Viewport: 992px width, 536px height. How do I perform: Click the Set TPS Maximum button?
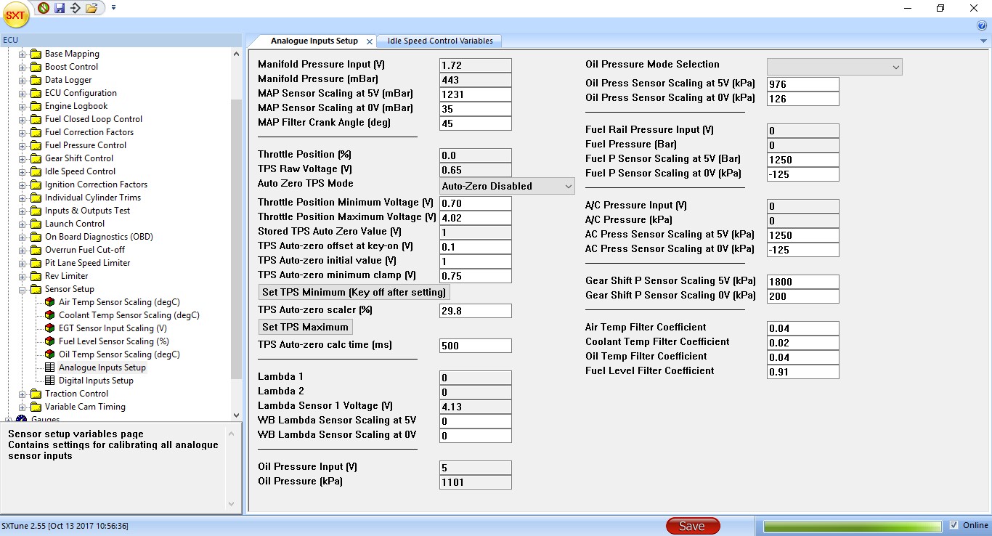306,327
